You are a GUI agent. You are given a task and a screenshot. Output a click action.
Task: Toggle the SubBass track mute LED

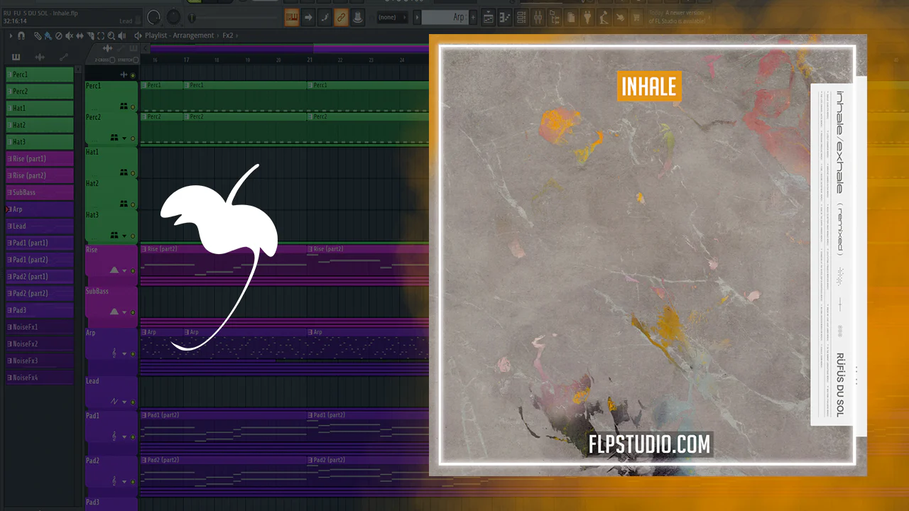[132, 312]
